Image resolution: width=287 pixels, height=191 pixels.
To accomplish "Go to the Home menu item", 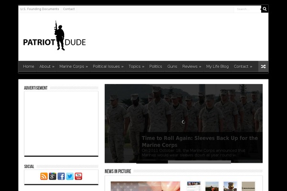I will click(29, 66).
